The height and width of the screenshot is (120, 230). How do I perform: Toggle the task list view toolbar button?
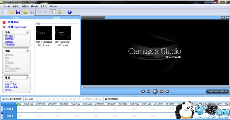pos(53,12)
